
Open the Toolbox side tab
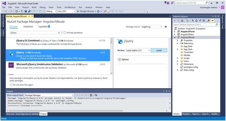click(x=3, y=33)
